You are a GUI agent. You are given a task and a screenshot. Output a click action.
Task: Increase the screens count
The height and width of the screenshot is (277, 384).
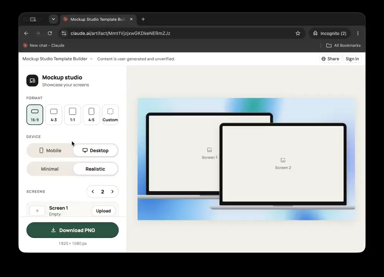point(113,192)
